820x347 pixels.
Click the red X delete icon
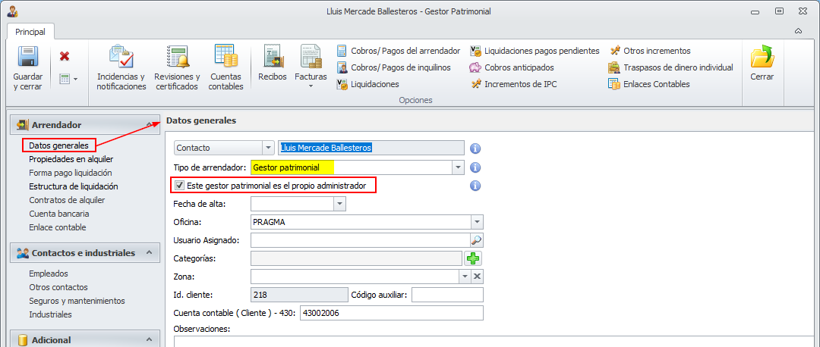[65, 56]
